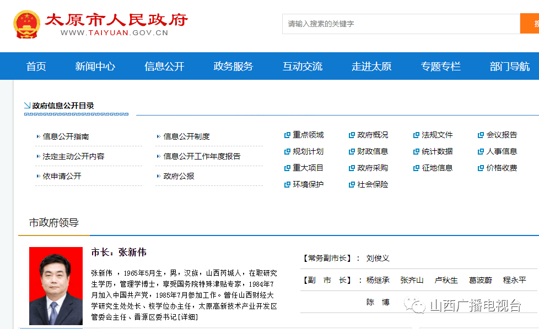Focus the keyword search input field
This screenshot has width=539, height=329.
tap(401, 24)
